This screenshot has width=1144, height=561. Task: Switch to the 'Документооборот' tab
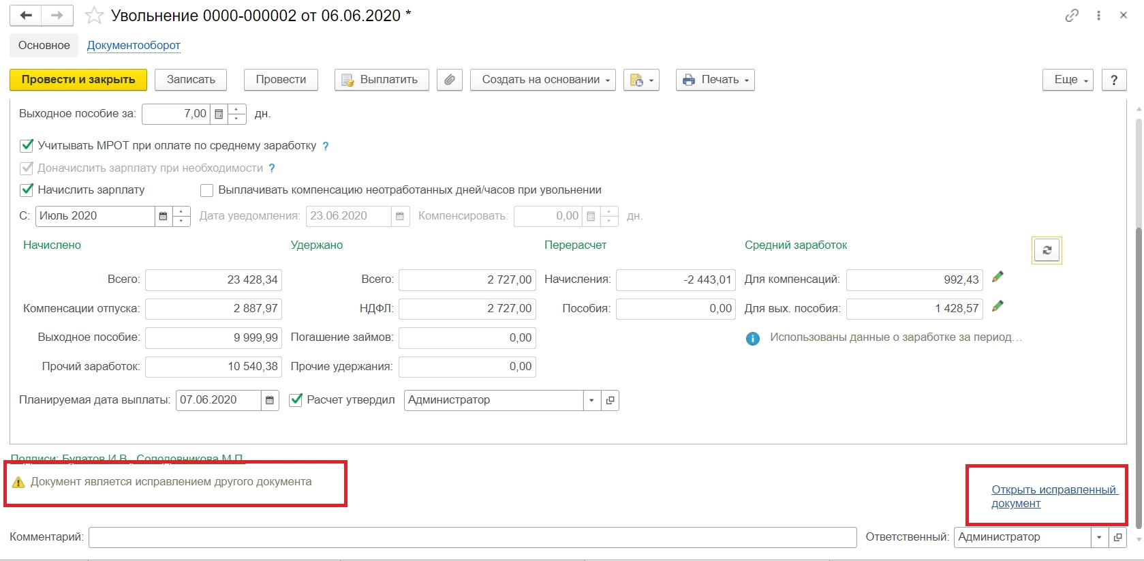point(134,46)
